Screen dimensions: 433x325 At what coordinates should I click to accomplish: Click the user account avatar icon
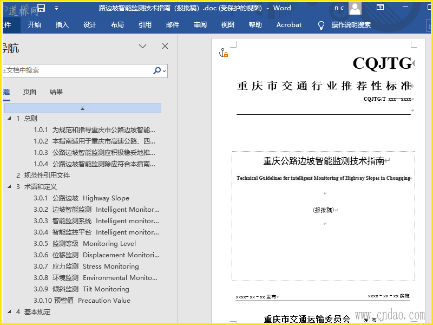[x=355, y=8]
